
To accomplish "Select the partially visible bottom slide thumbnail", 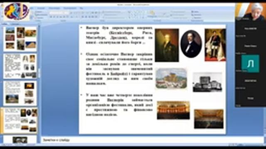I will [x=20, y=139].
